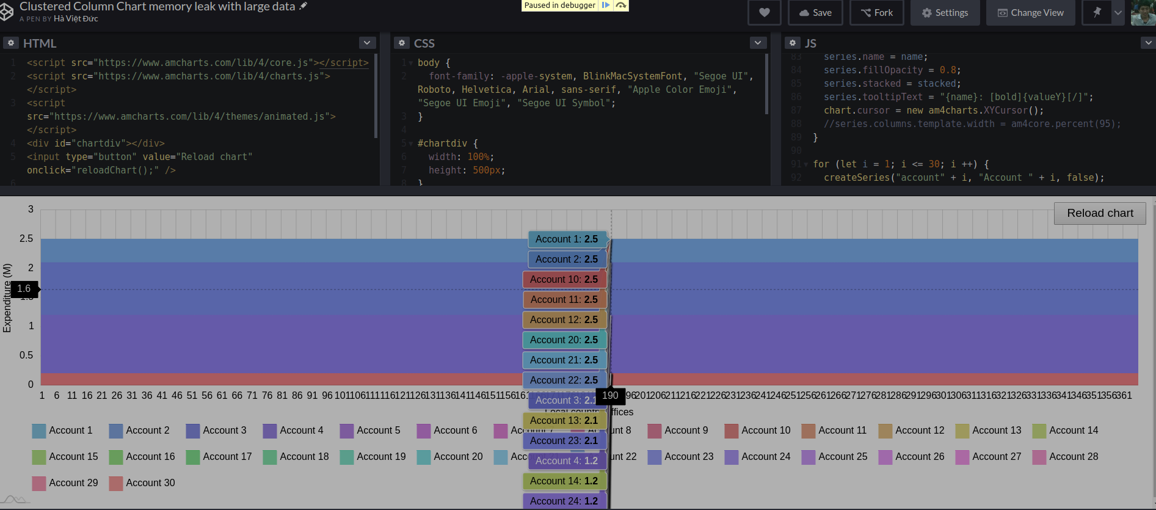The width and height of the screenshot is (1156, 510).
Task: Click the Reload chart button
Action: (1100, 213)
